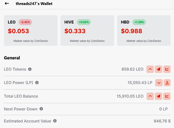Image resolution: width=174 pixels, height=128 pixels.
Task: Show info for LEO Power (LP)
Action: pos(37,83)
